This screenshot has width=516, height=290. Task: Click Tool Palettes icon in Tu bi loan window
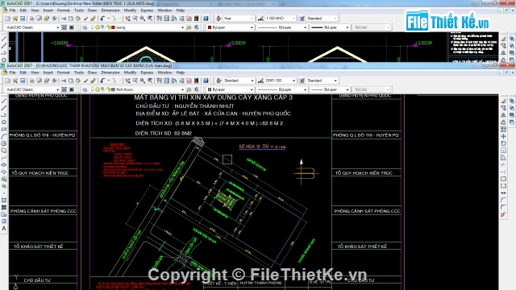pyautogui.click(x=174, y=81)
